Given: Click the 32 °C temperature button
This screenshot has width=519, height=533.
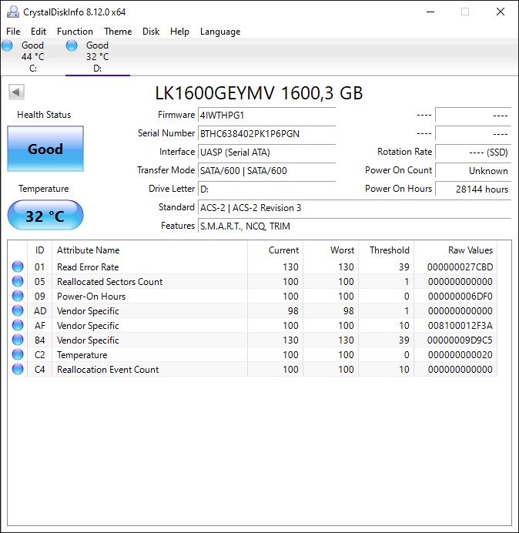Looking at the screenshot, I should pyautogui.click(x=45, y=216).
